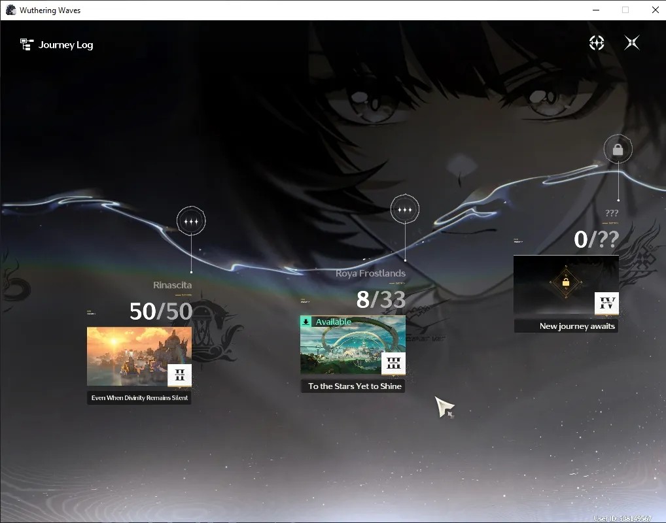Select 'Even When Divinity Remains Silent' title
The width and height of the screenshot is (666, 523).
click(139, 397)
